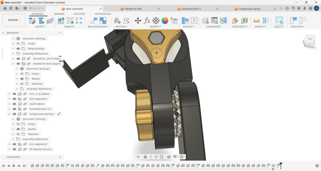The height and width of the screenshot is (171, 321).
Task: Select the As-Built Joint tool
Action: [103, 20]
